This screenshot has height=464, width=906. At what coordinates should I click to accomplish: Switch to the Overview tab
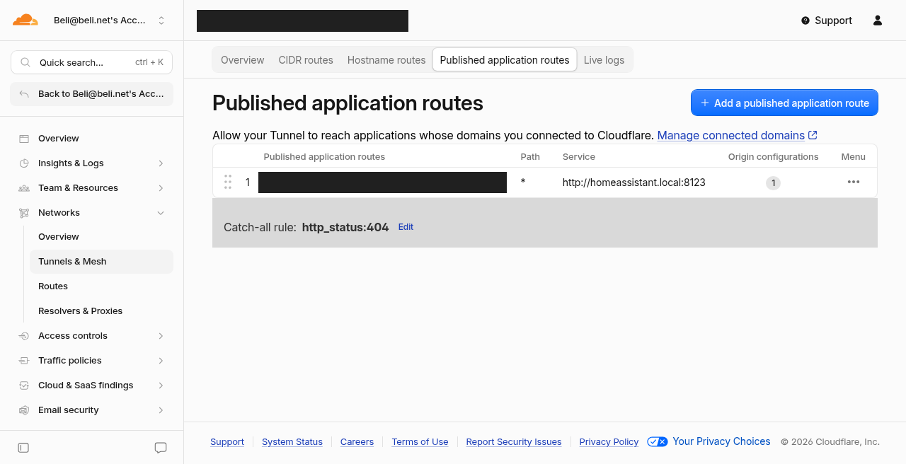[243, 60]
